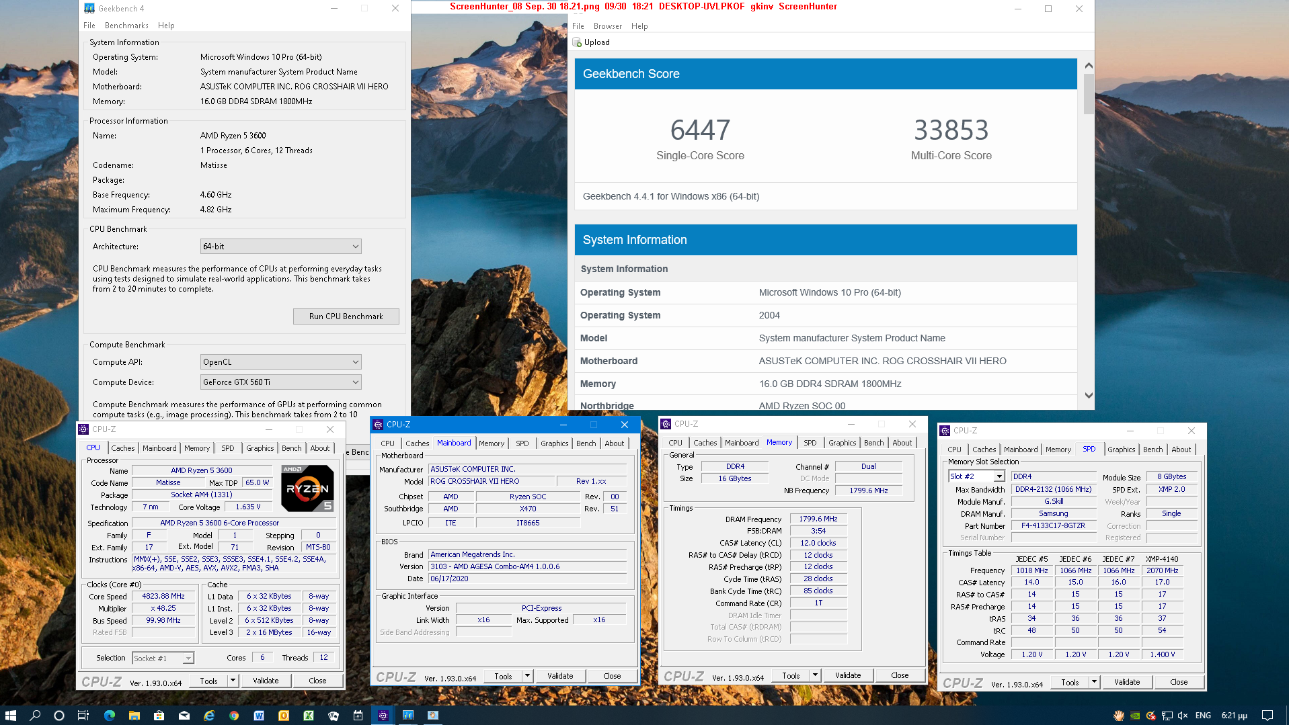1289x725 pixels.
Task: Expand Tools arrow in CPU-Z Memory window
Action: point(815,675)
